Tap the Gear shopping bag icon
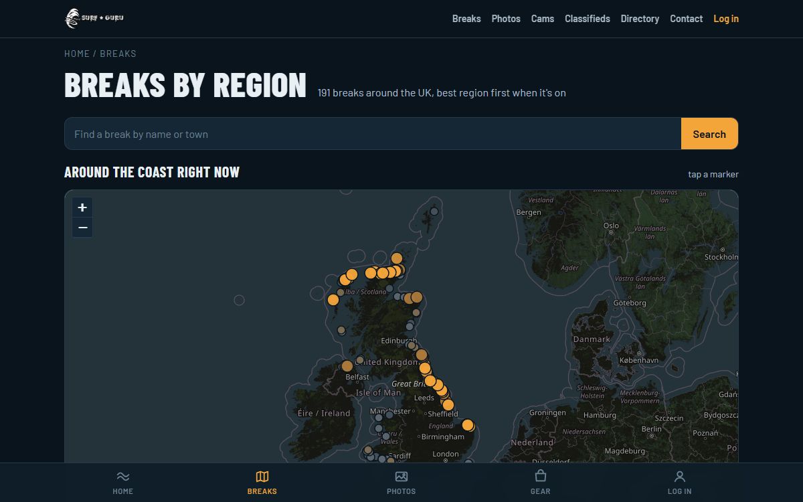 click(x=541, y=476)
